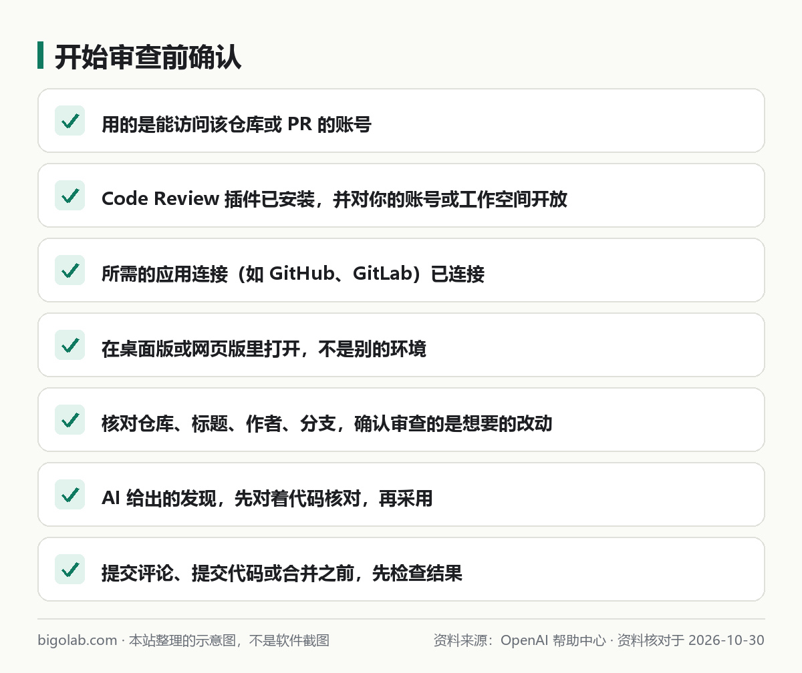Click text 在桌面版或网页版里打开，不是别的环境
The image size is (802, 673).
coord(264,349)
